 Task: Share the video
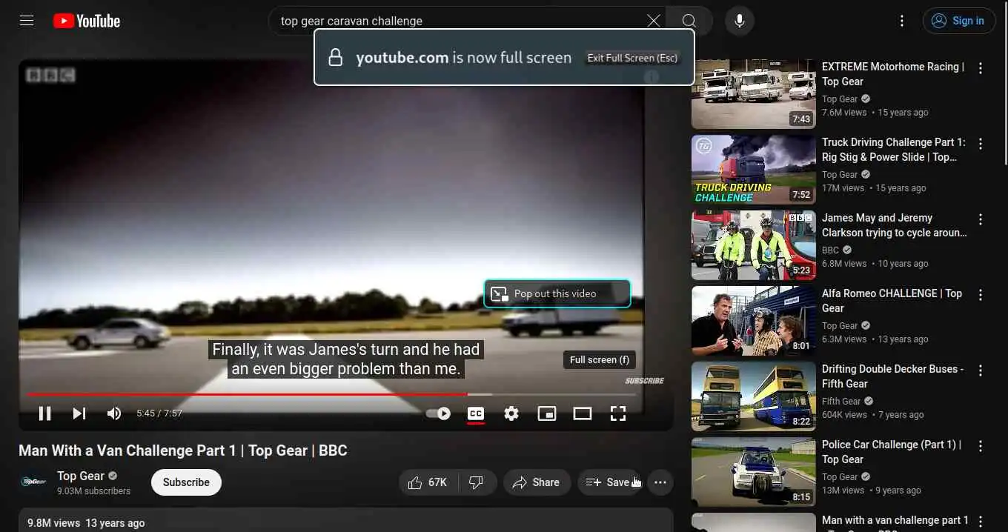point(537,482)
